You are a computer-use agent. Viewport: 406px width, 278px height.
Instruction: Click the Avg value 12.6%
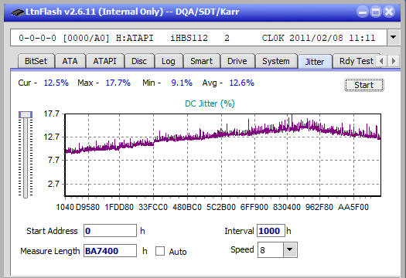coord(242,83)
